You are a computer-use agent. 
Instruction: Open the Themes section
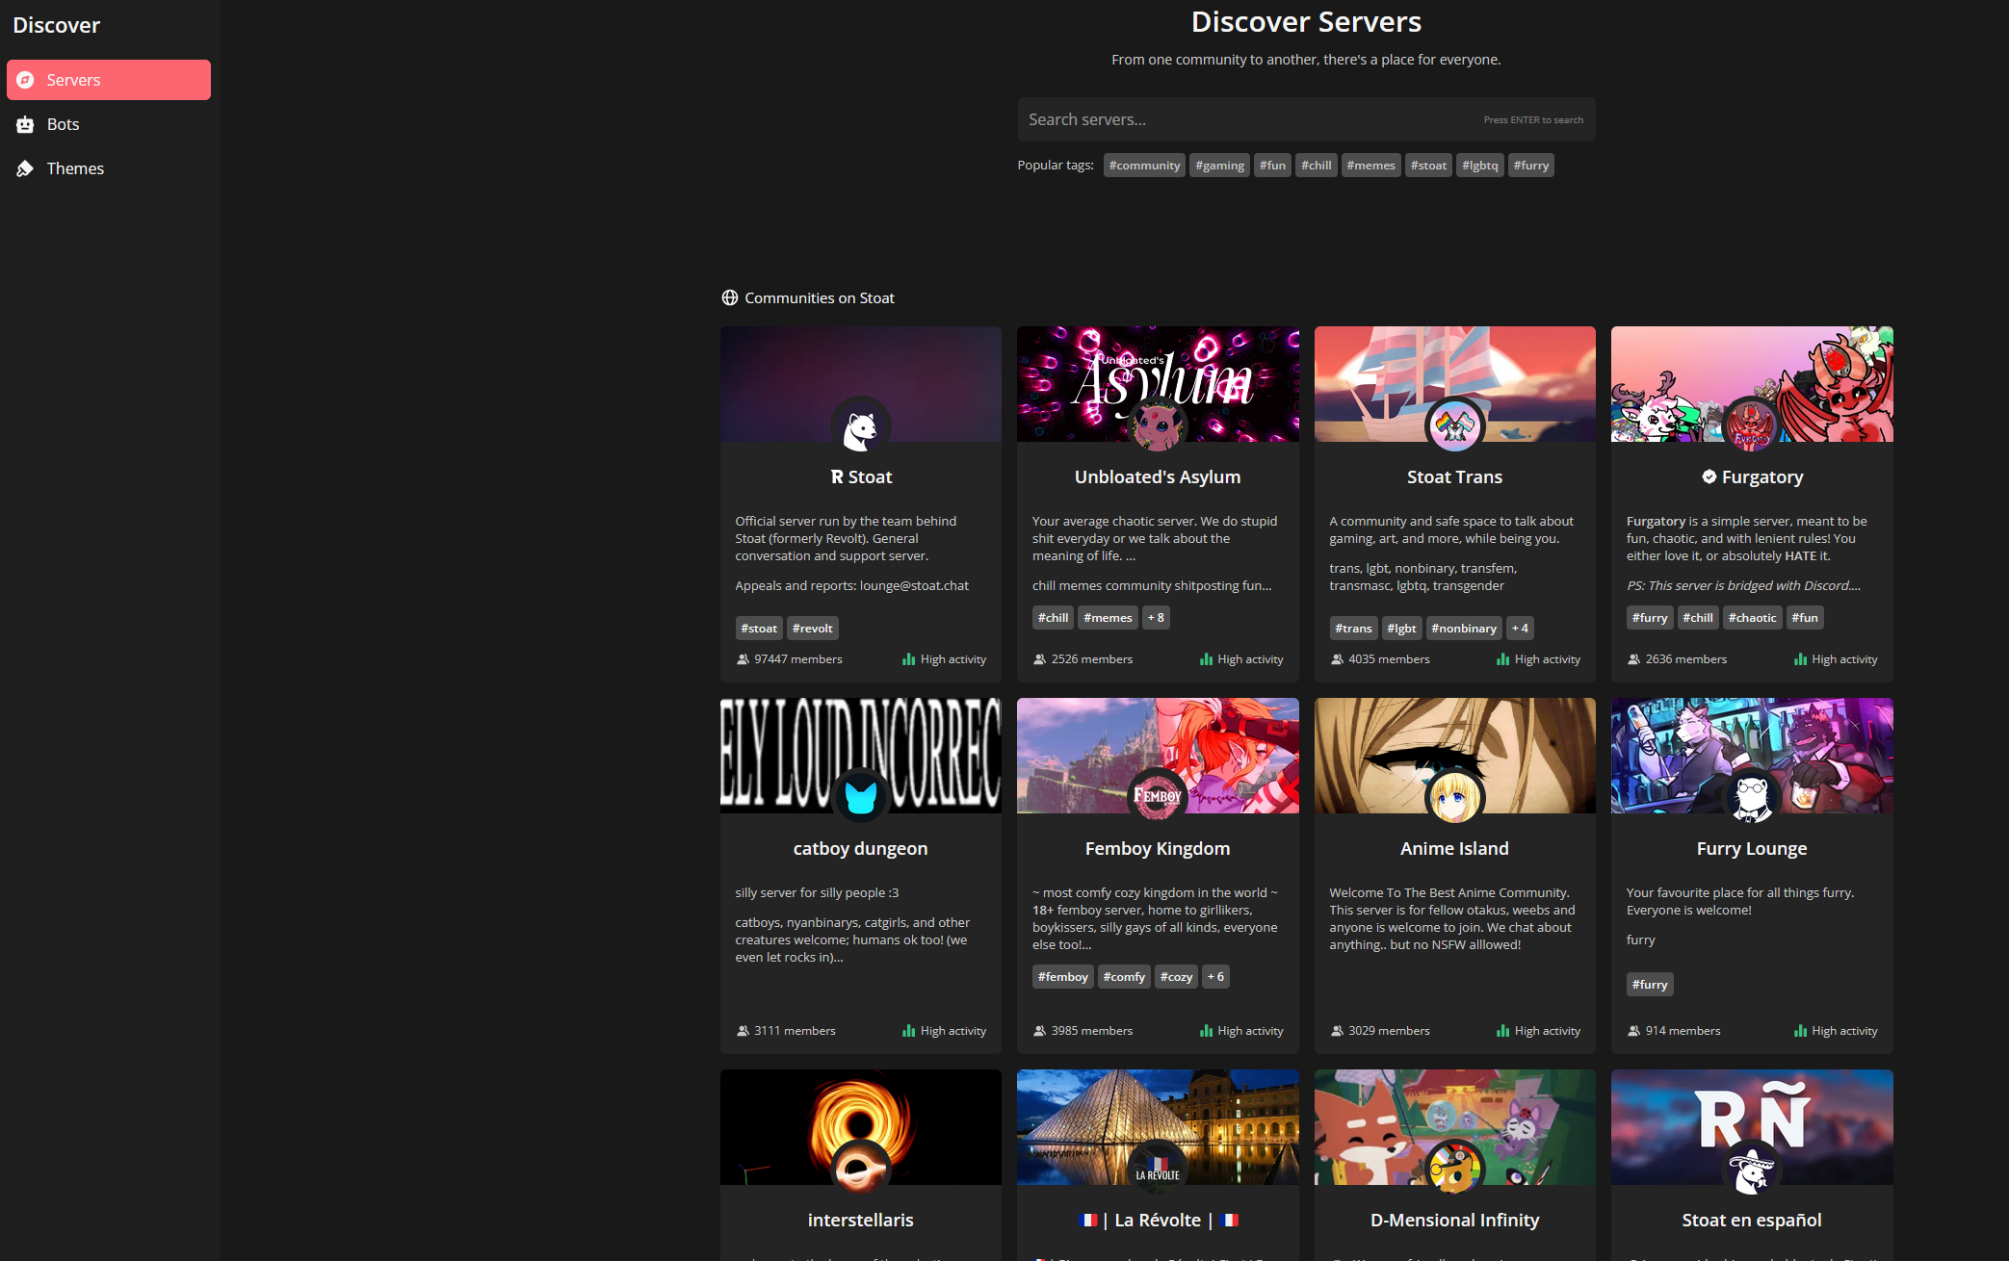coord(75,168)
